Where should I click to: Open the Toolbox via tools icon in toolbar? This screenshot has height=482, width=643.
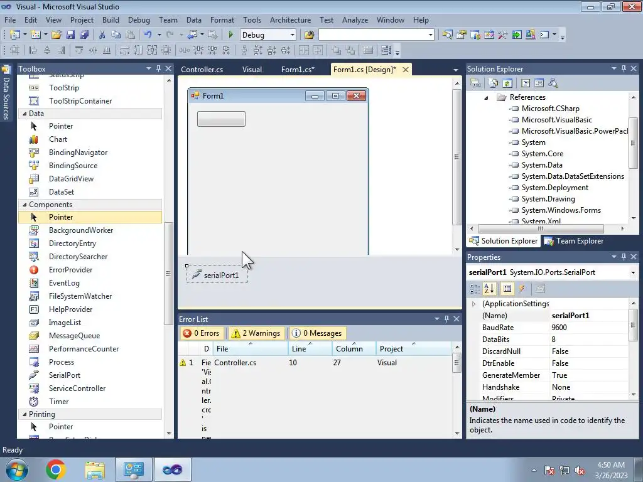click(x=503, y=35)
